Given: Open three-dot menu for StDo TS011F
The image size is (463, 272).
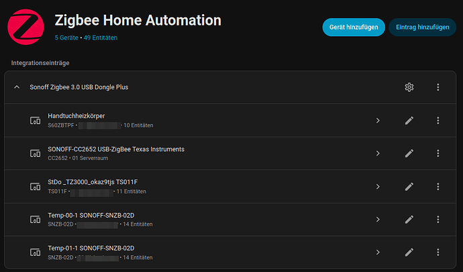Looking at the screenshot, I should click(438, 186).
